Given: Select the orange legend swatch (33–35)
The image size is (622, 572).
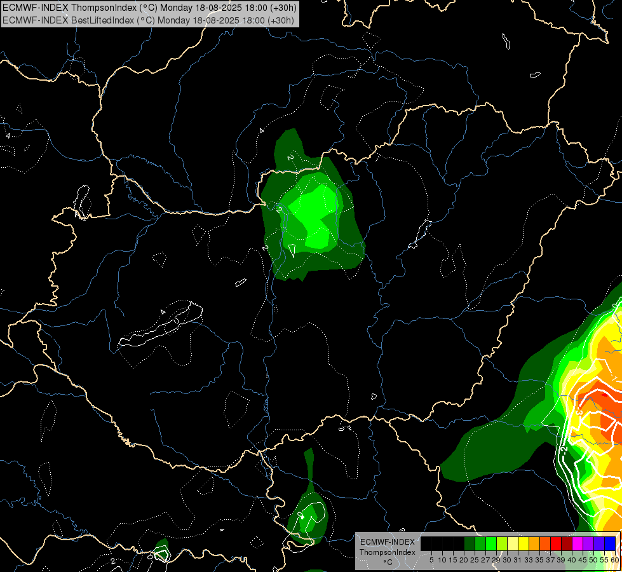Looking at the screenshot, I should click(x=534, y=544).
